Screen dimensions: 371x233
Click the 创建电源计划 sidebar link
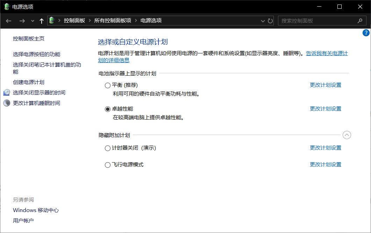pyautogui.click(x=28, y=82)
